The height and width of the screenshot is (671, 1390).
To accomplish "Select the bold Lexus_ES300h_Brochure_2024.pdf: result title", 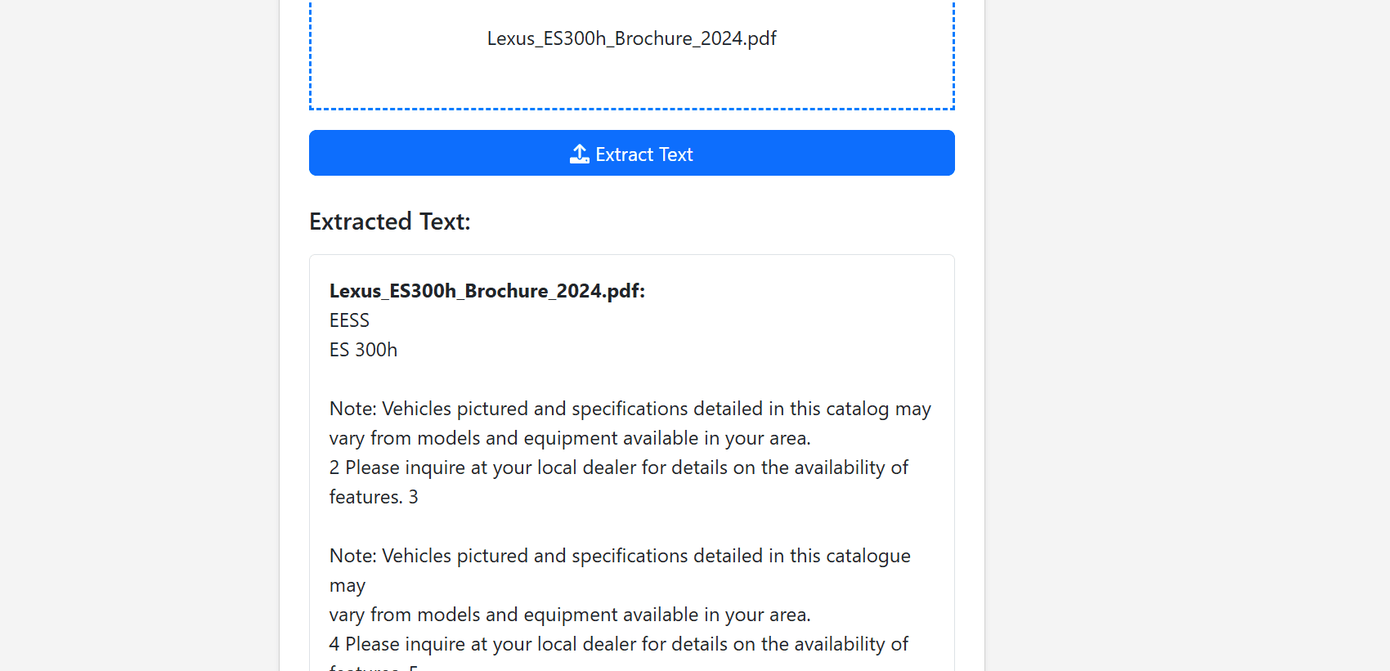I will point(486,291).
